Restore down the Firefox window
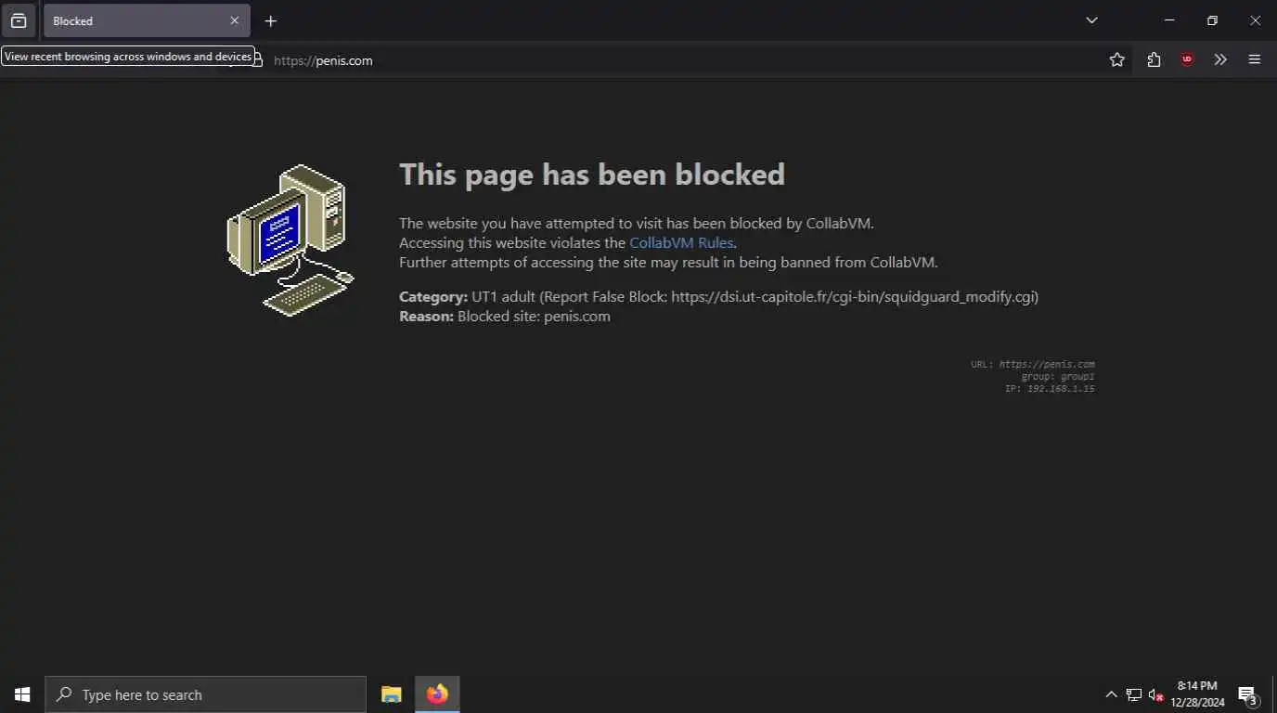1277x713 pixels. 1212,20
